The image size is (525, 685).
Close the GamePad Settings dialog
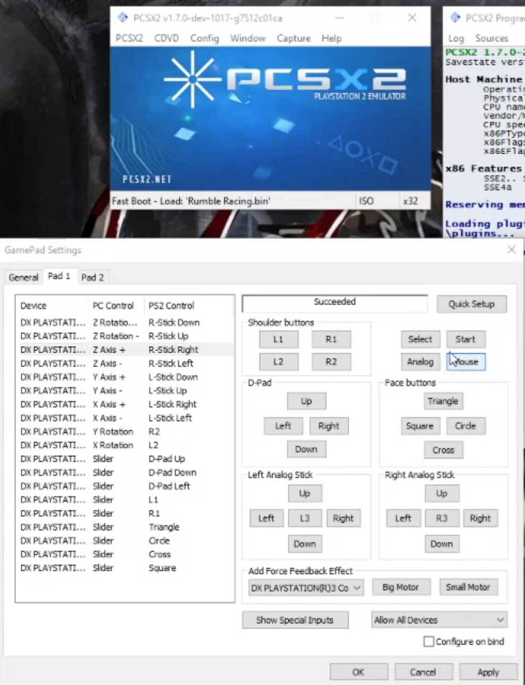click(x=511, y=249)
